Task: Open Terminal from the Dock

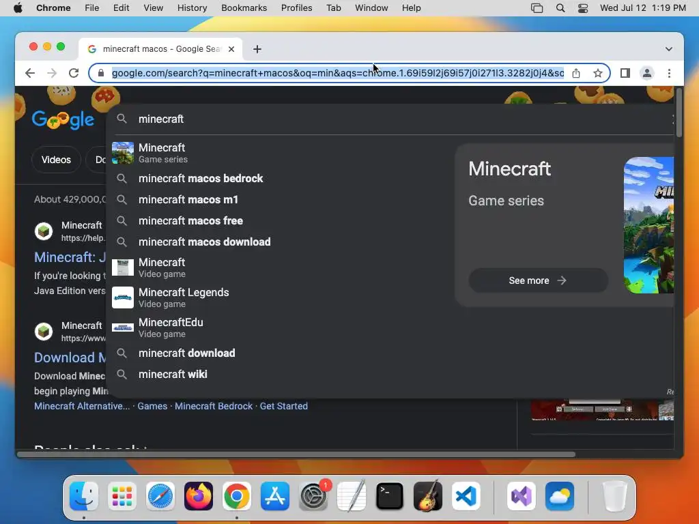Action: 390,496
